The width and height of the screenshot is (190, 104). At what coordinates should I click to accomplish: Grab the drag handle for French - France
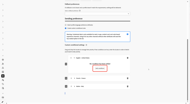(x=71, y=78)
